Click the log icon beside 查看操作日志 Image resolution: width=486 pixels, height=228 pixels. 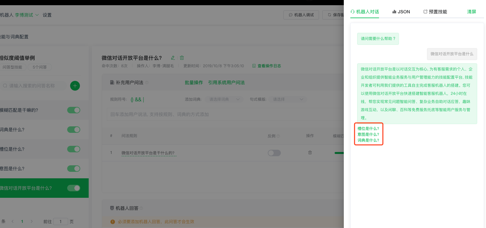tap(254, 66)
